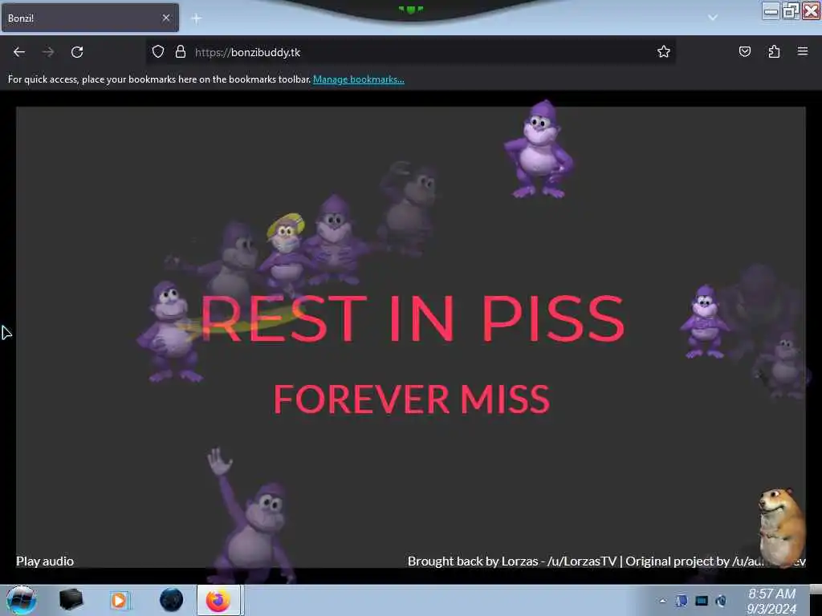
Task: Open the Windows Start orb
Action: tap(21, 600)
